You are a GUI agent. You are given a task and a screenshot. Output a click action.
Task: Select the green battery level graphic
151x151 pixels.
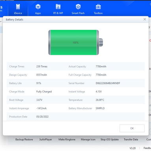[75, 42]
